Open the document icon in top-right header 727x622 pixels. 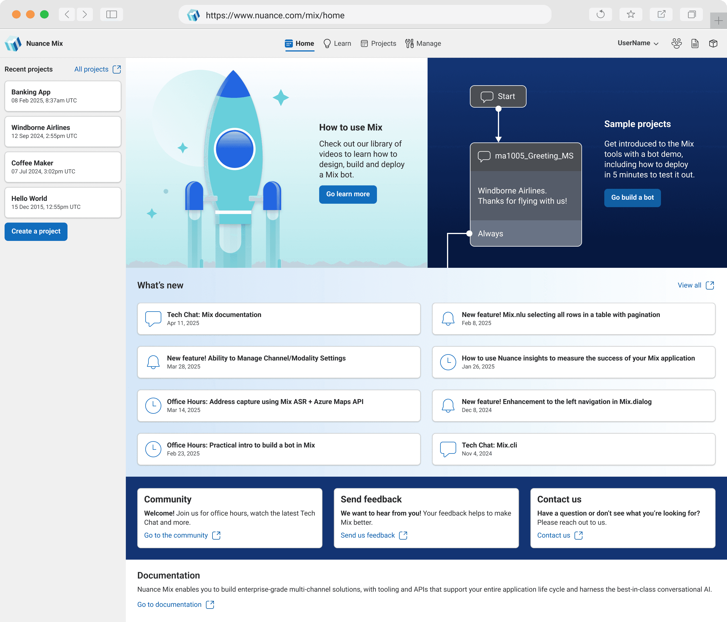pos(695,43)
